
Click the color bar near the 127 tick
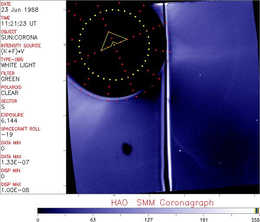[148, 210]
